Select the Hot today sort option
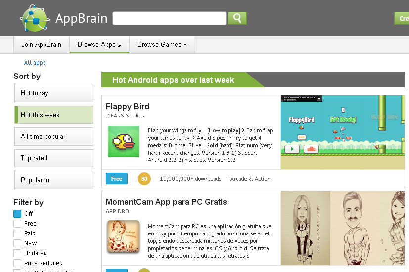The height and width of the screenshot is (272, 409). pos(54,93)
